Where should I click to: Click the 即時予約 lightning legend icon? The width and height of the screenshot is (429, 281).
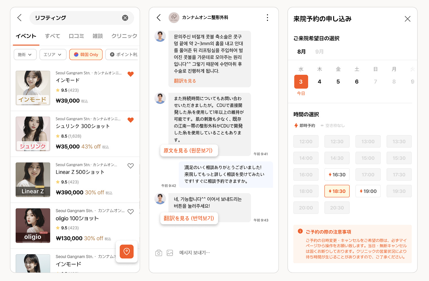[296, 125]
